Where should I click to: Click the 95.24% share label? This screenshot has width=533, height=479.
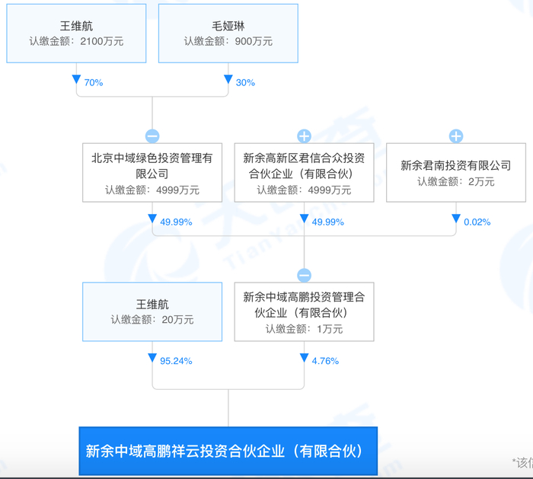click(176, 361)
